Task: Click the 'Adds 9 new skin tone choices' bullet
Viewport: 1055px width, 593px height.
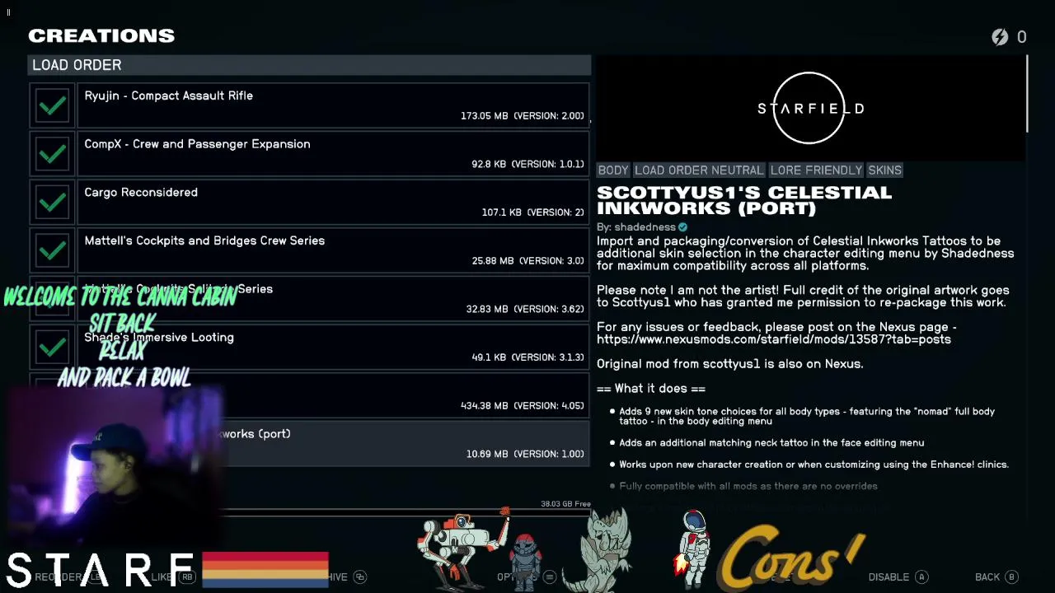Action: [x=807, y=416]
